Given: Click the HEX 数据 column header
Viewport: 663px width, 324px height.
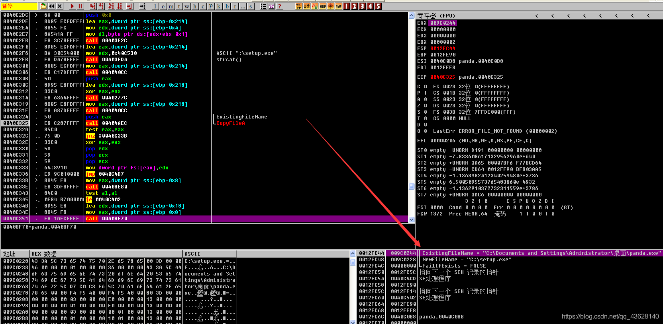Looking at the screenshot, I should tap(44, 254).
